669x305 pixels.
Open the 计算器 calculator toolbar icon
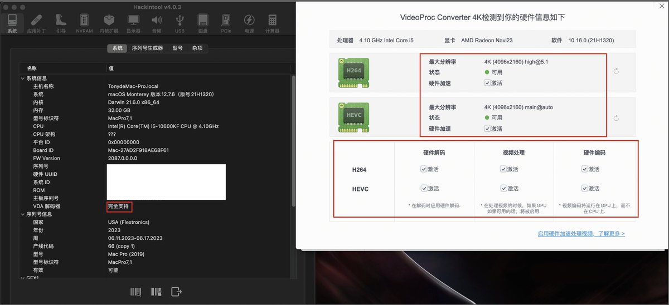pos(273,23)
